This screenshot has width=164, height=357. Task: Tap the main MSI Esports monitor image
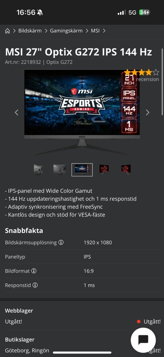pos(82,112)
